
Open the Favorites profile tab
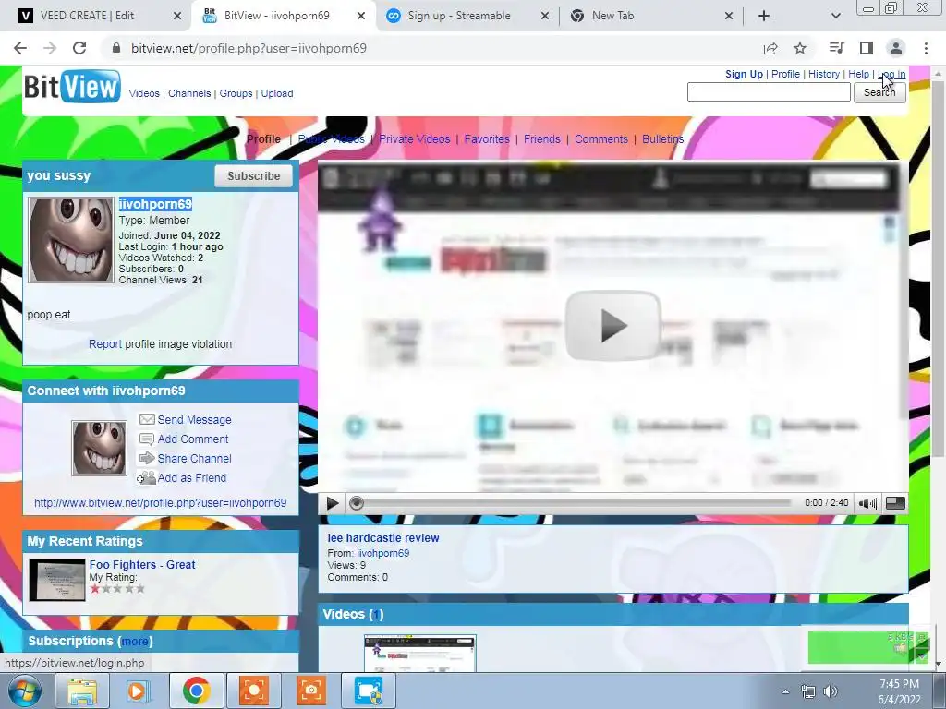click(x=487, y=139)
